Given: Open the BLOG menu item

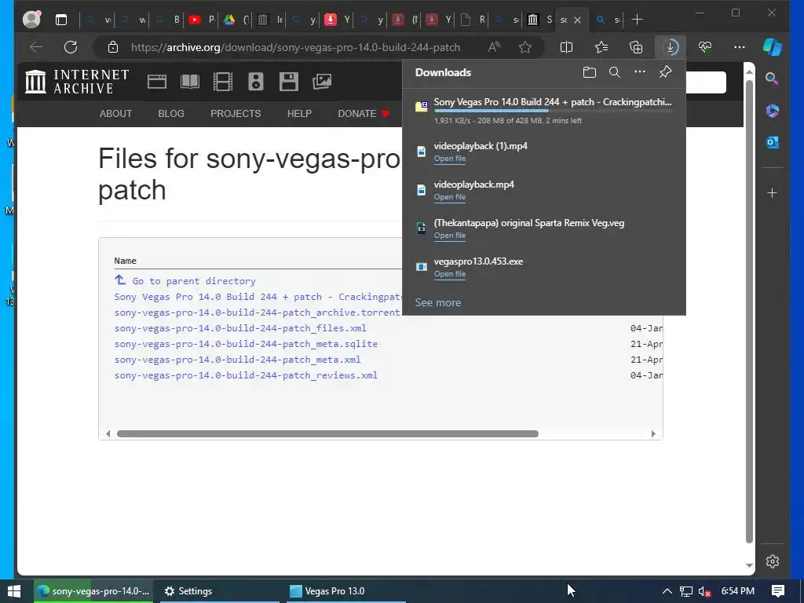Looking at the screenshot, I should coord(171,114).
